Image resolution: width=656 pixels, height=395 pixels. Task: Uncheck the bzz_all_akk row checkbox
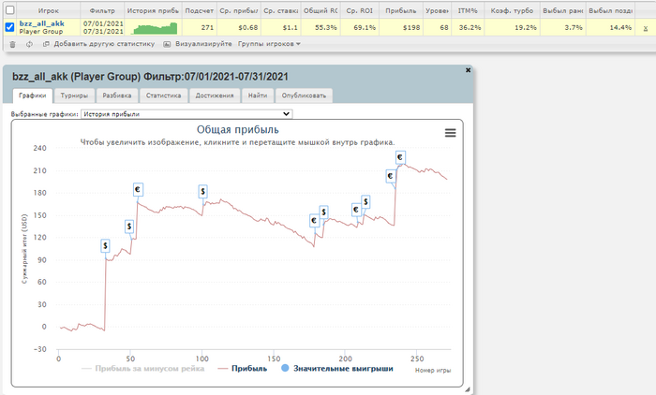pos(9,27)
